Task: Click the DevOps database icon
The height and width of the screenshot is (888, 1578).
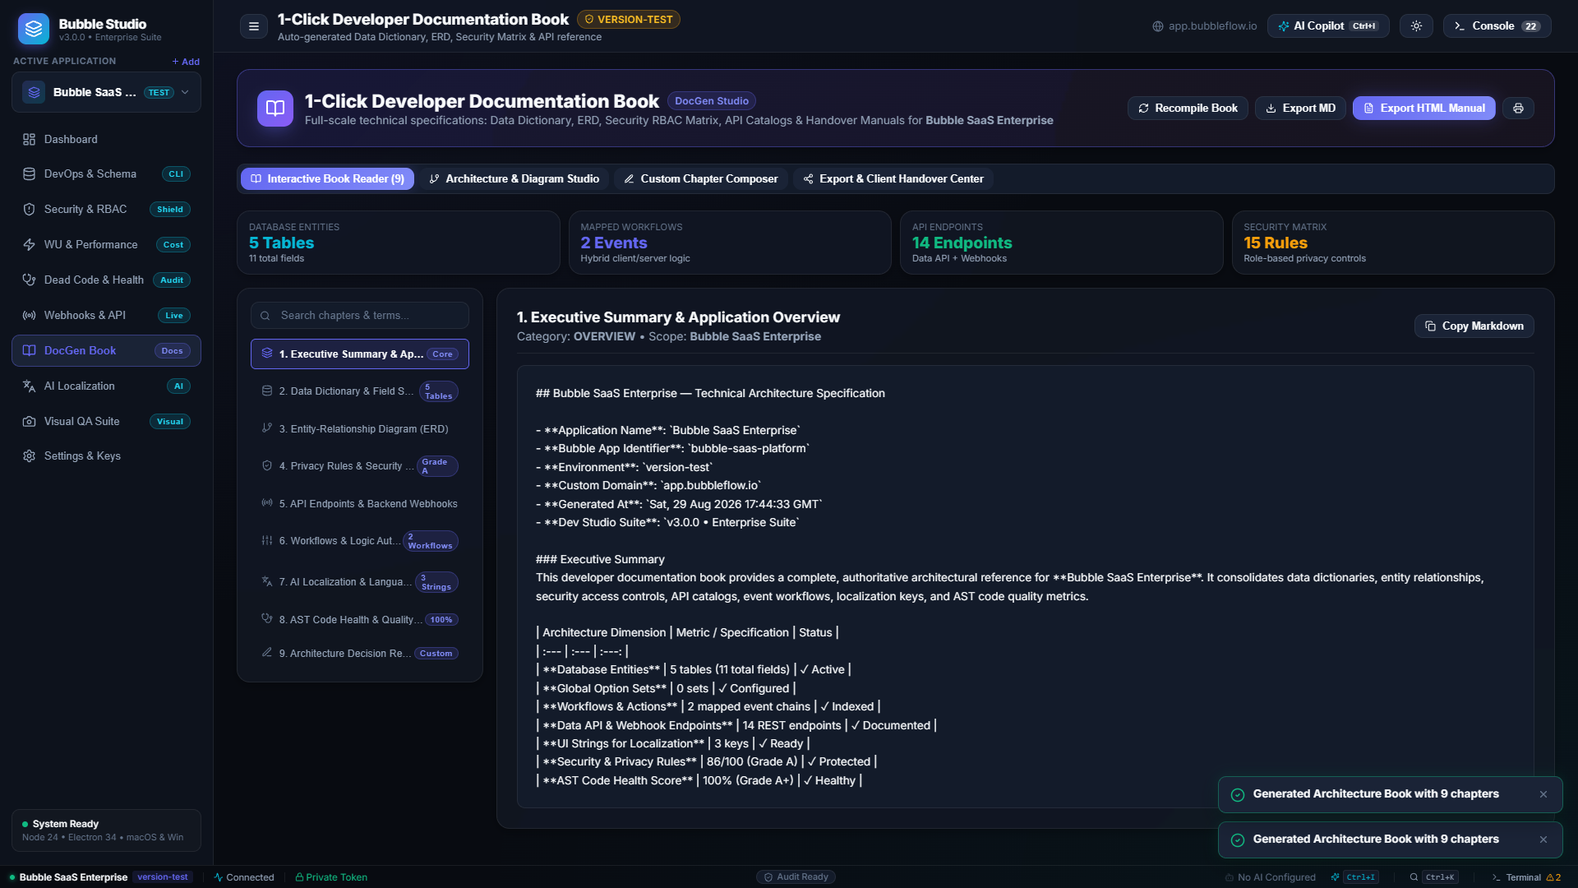Action: [29, 174]
